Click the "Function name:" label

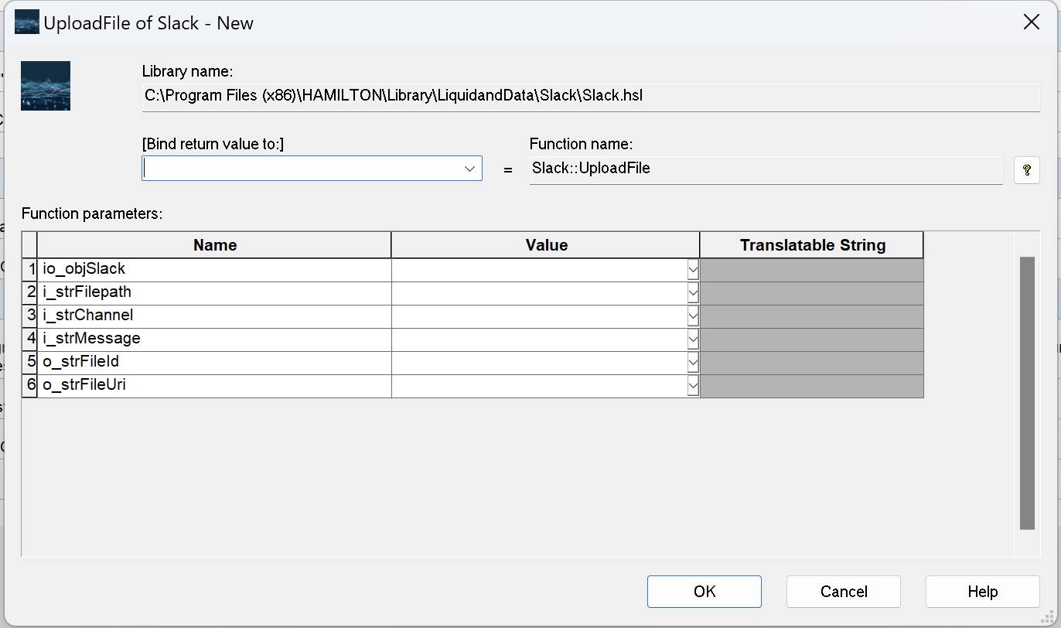[581, 144]
